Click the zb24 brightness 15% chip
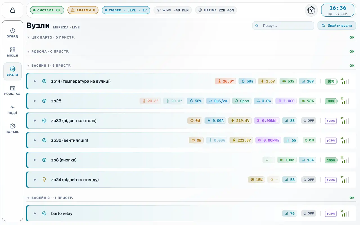Image resolution: width=360 pixels, height=225 pixels. coord(256,180)
